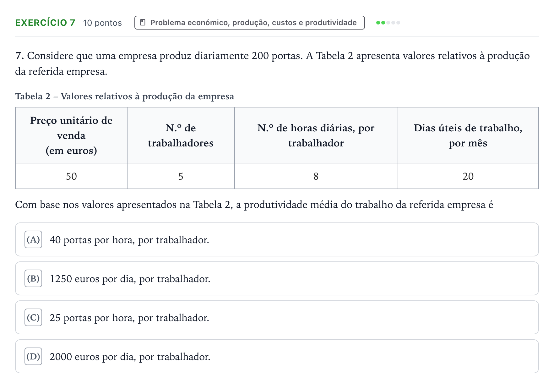Viewport: 554px width, 389px height.
Task: Choose option (B) 1250 euros por dia
Action: tap(277, 278)
